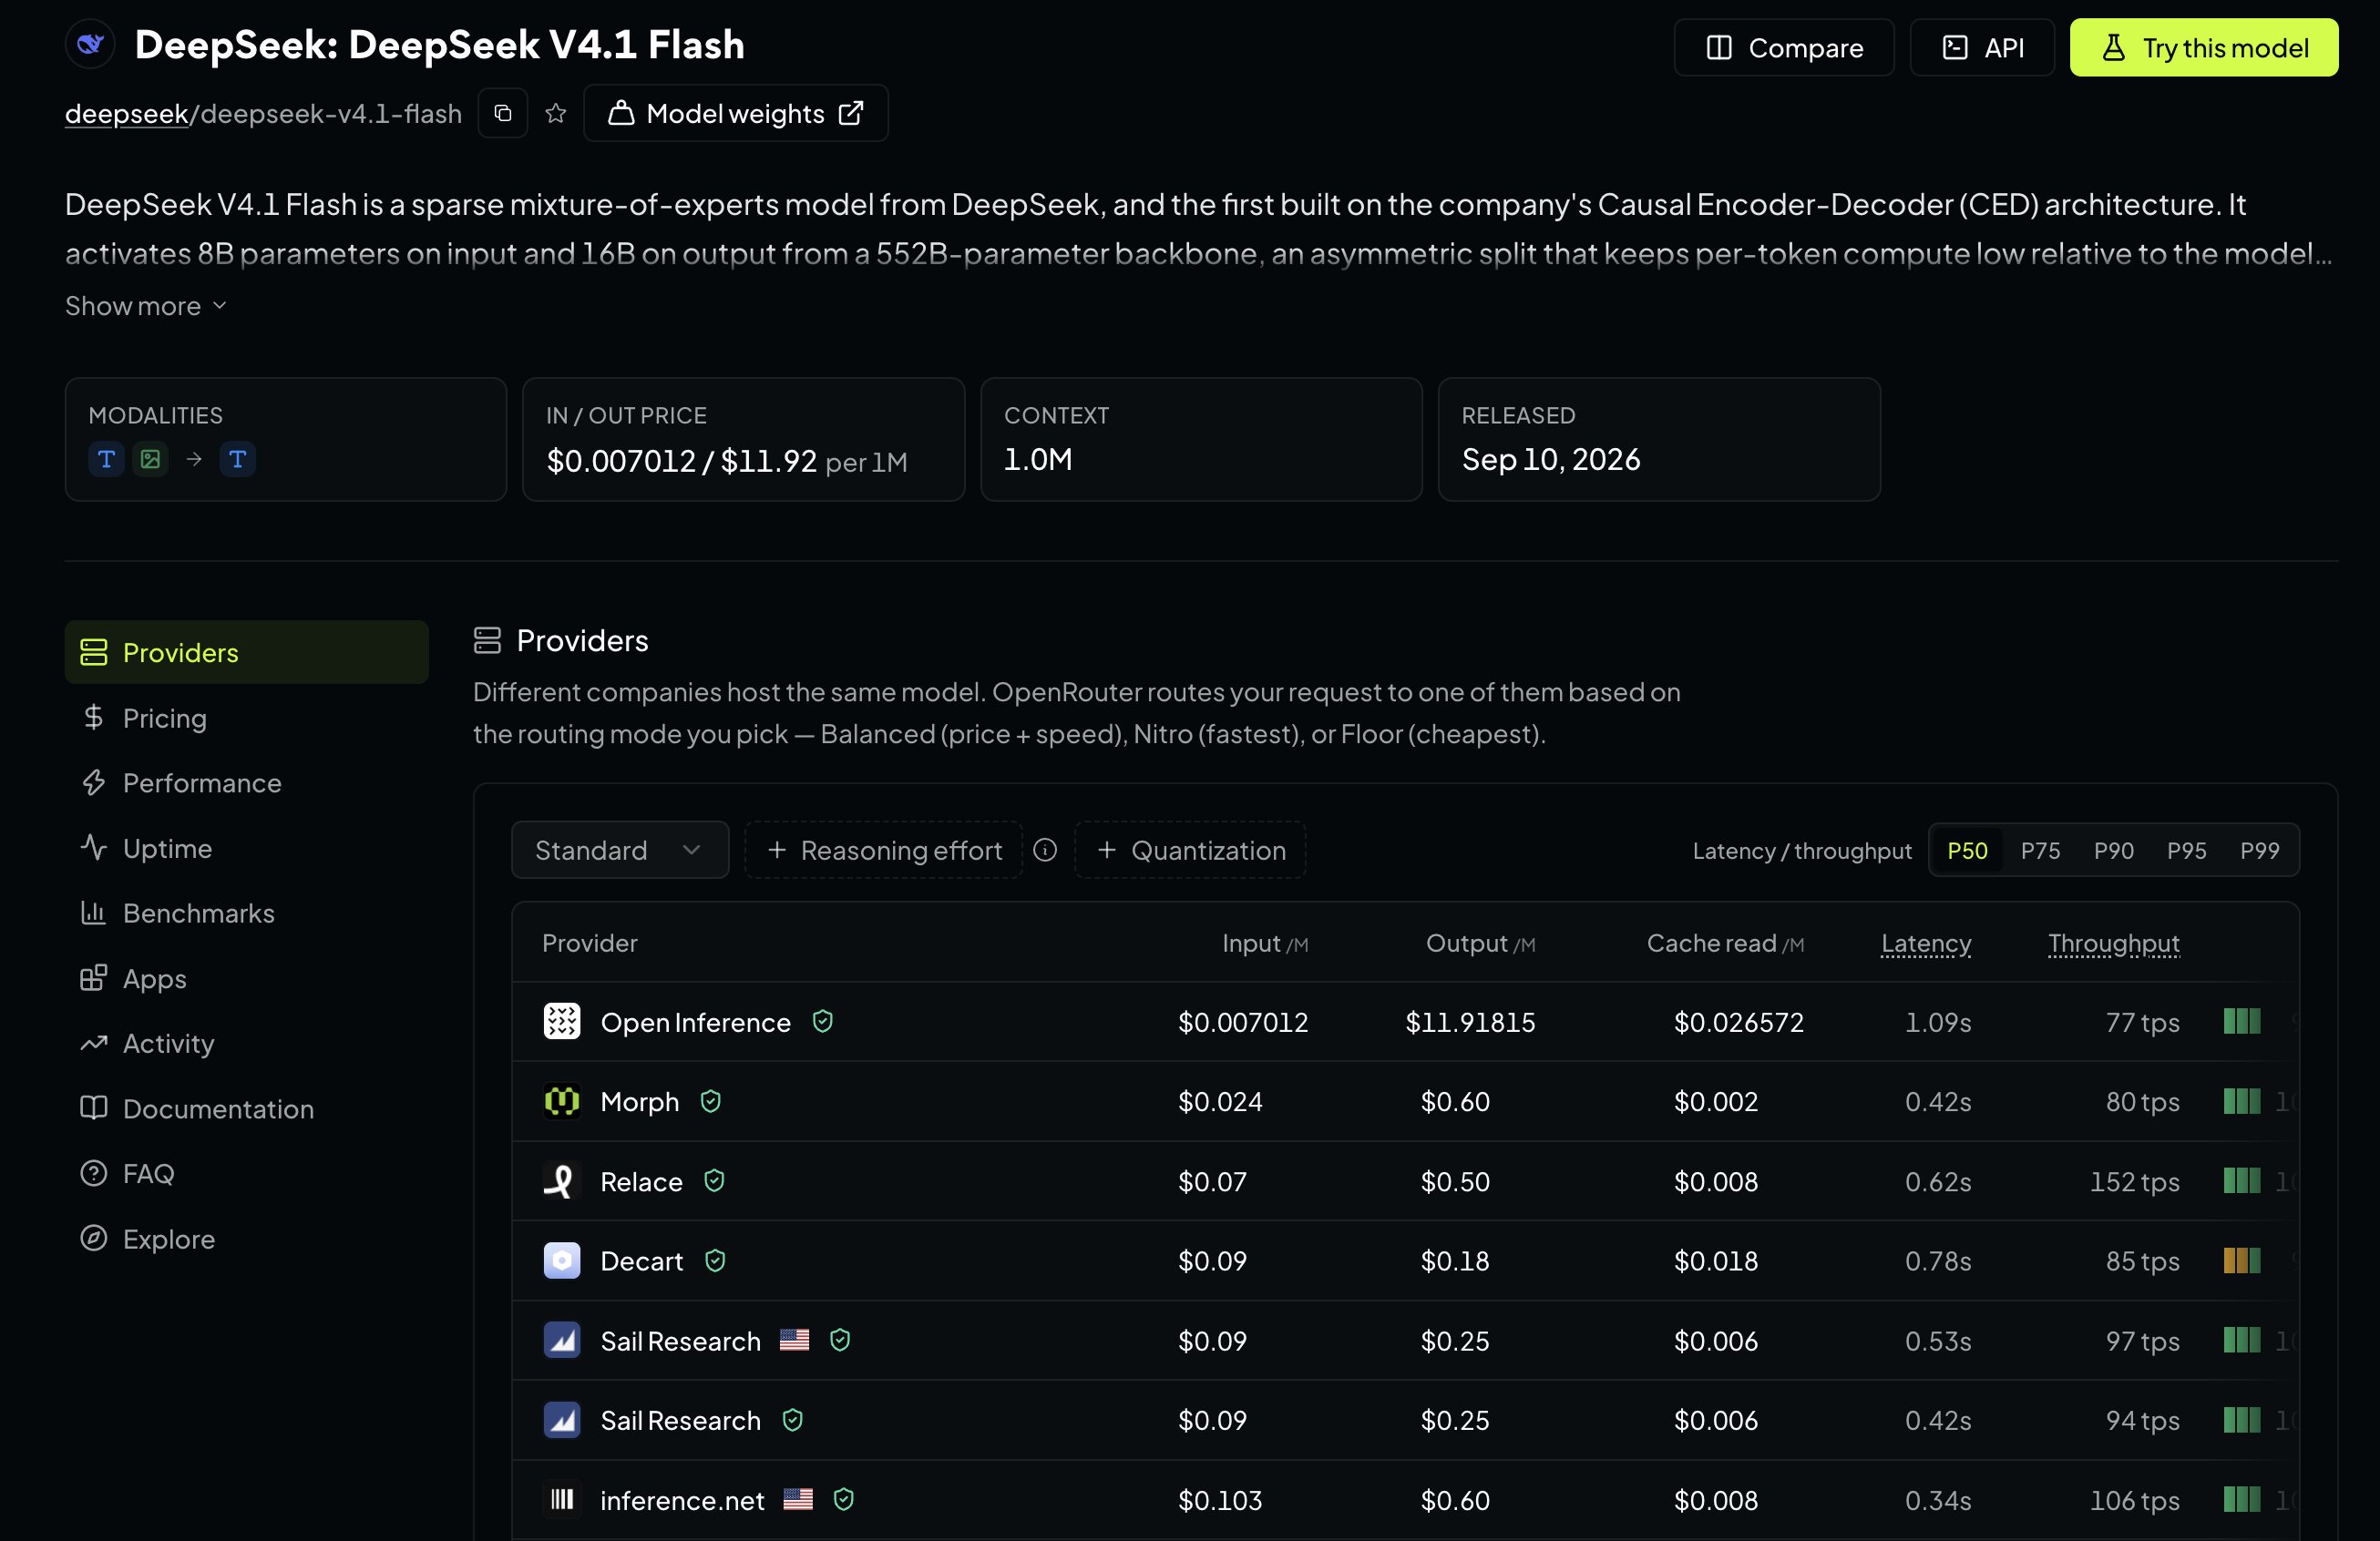
Task: Select the P50 percentile option
Action: click(1967, 851)
